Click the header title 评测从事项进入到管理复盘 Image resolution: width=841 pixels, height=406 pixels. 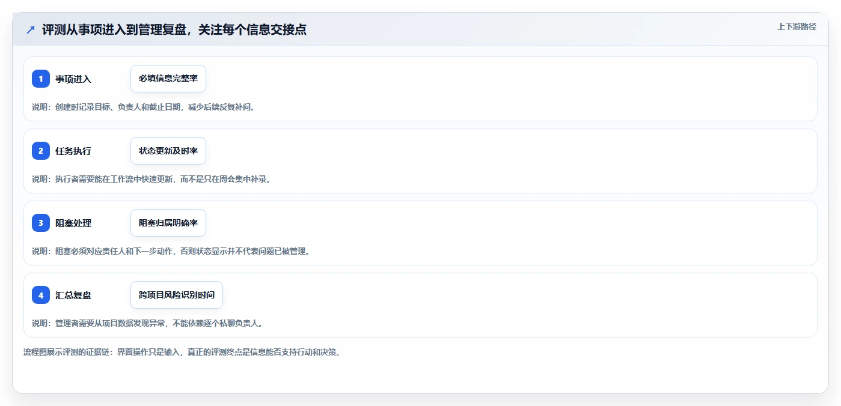point(174,29)
